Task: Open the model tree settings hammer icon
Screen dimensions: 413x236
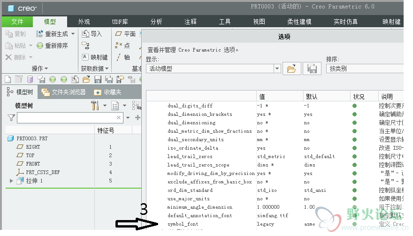Action: click(95, 106)
